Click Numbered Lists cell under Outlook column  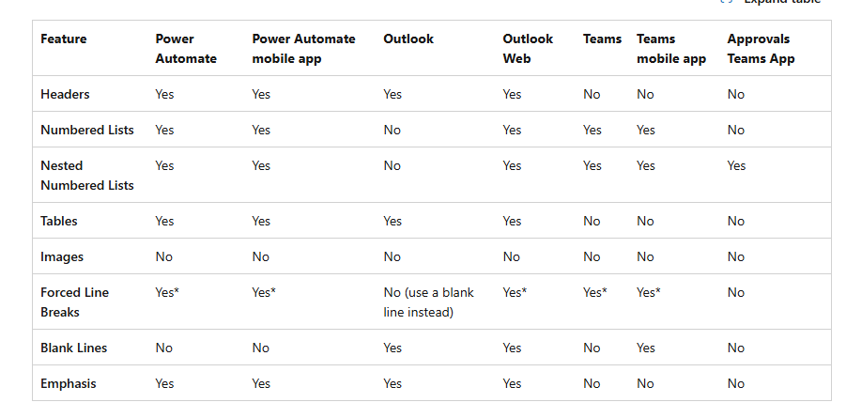pyautogui.click(x=392, y=131)
